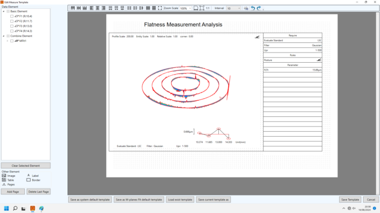Screen dimensions: 380x213
Task: Click the Delete Last Page button
Action: [x=39, y=192]
